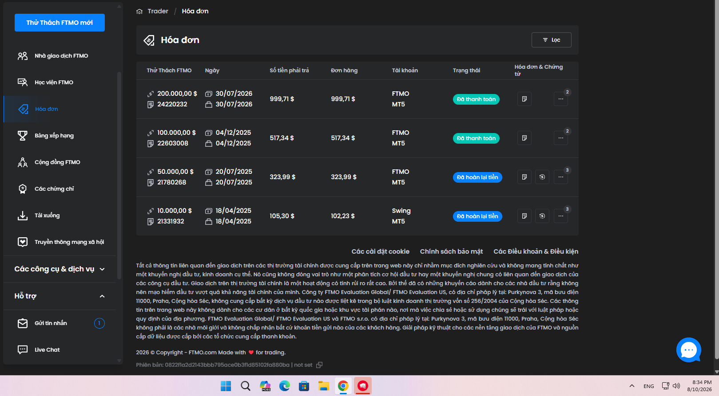The width and height of the screenshot is (719, 396).
Task: Open more options for order 21780268
Action: click(x=561, y=177)
